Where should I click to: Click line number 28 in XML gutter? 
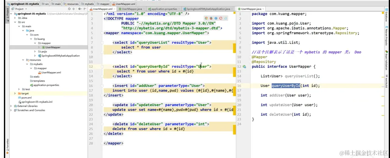click(x=92, y=143)
